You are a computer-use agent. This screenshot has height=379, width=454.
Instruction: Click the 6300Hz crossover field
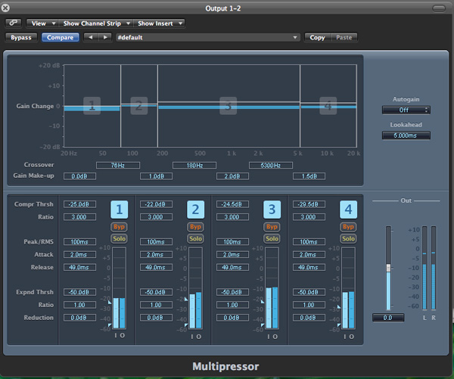pos(271,166)
